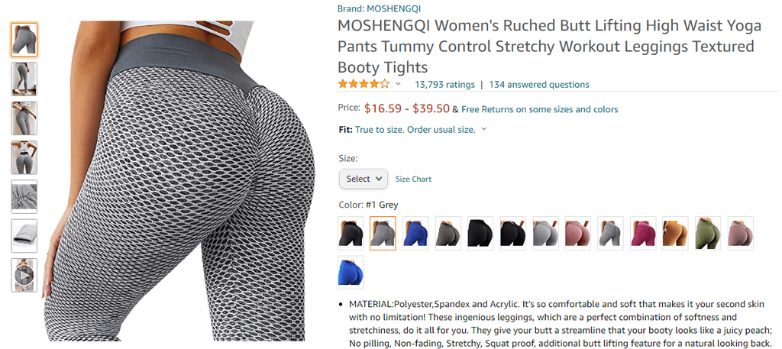View 134 answered questions
The image size is (782, 349).
tap(538, 84)
